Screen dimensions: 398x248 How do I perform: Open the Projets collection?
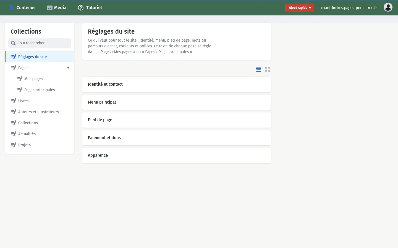pyautogui.click(x=40, y=145)
